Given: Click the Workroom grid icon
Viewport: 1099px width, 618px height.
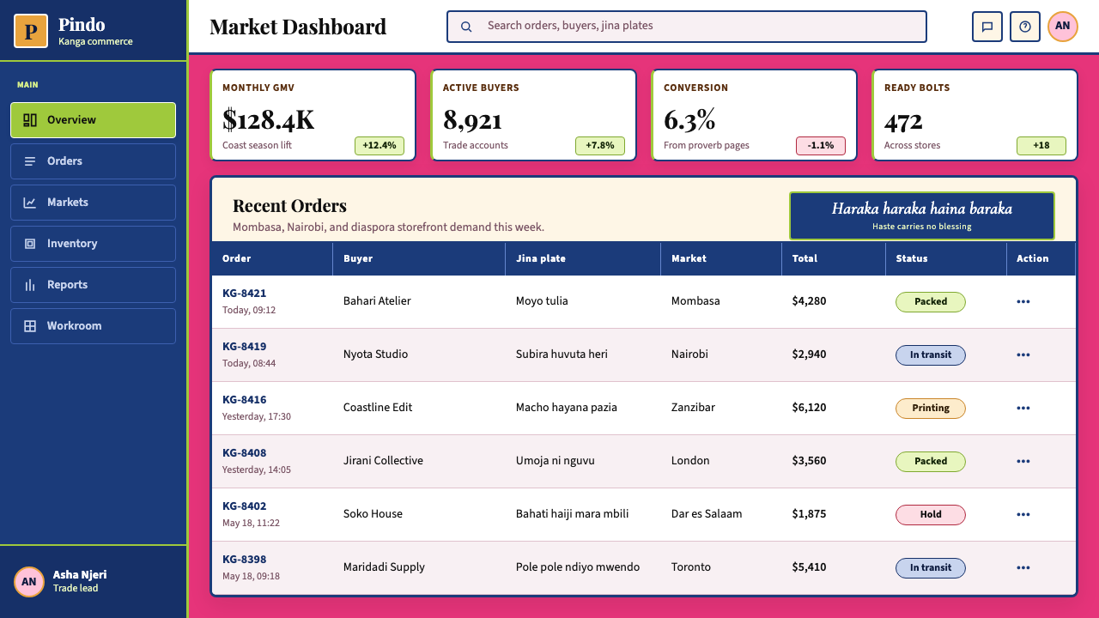Looking at the screenshot, I should (30, 326).
